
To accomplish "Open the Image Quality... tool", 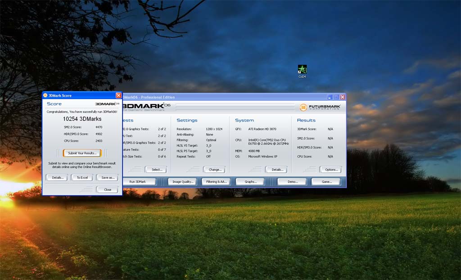I will tap(182, 182).
